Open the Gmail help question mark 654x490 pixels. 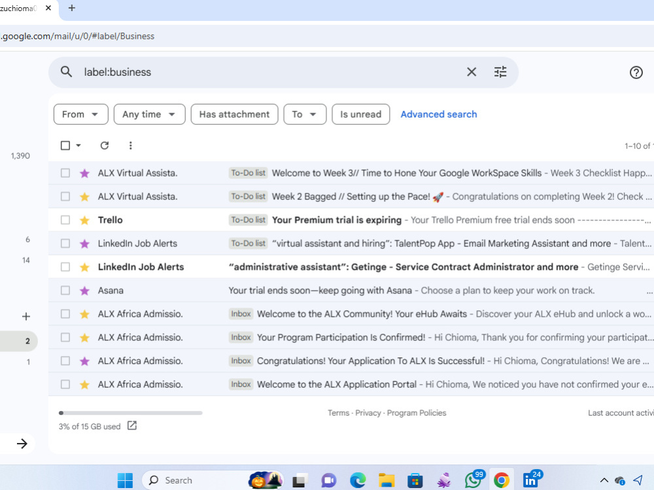tap(636, 73)
